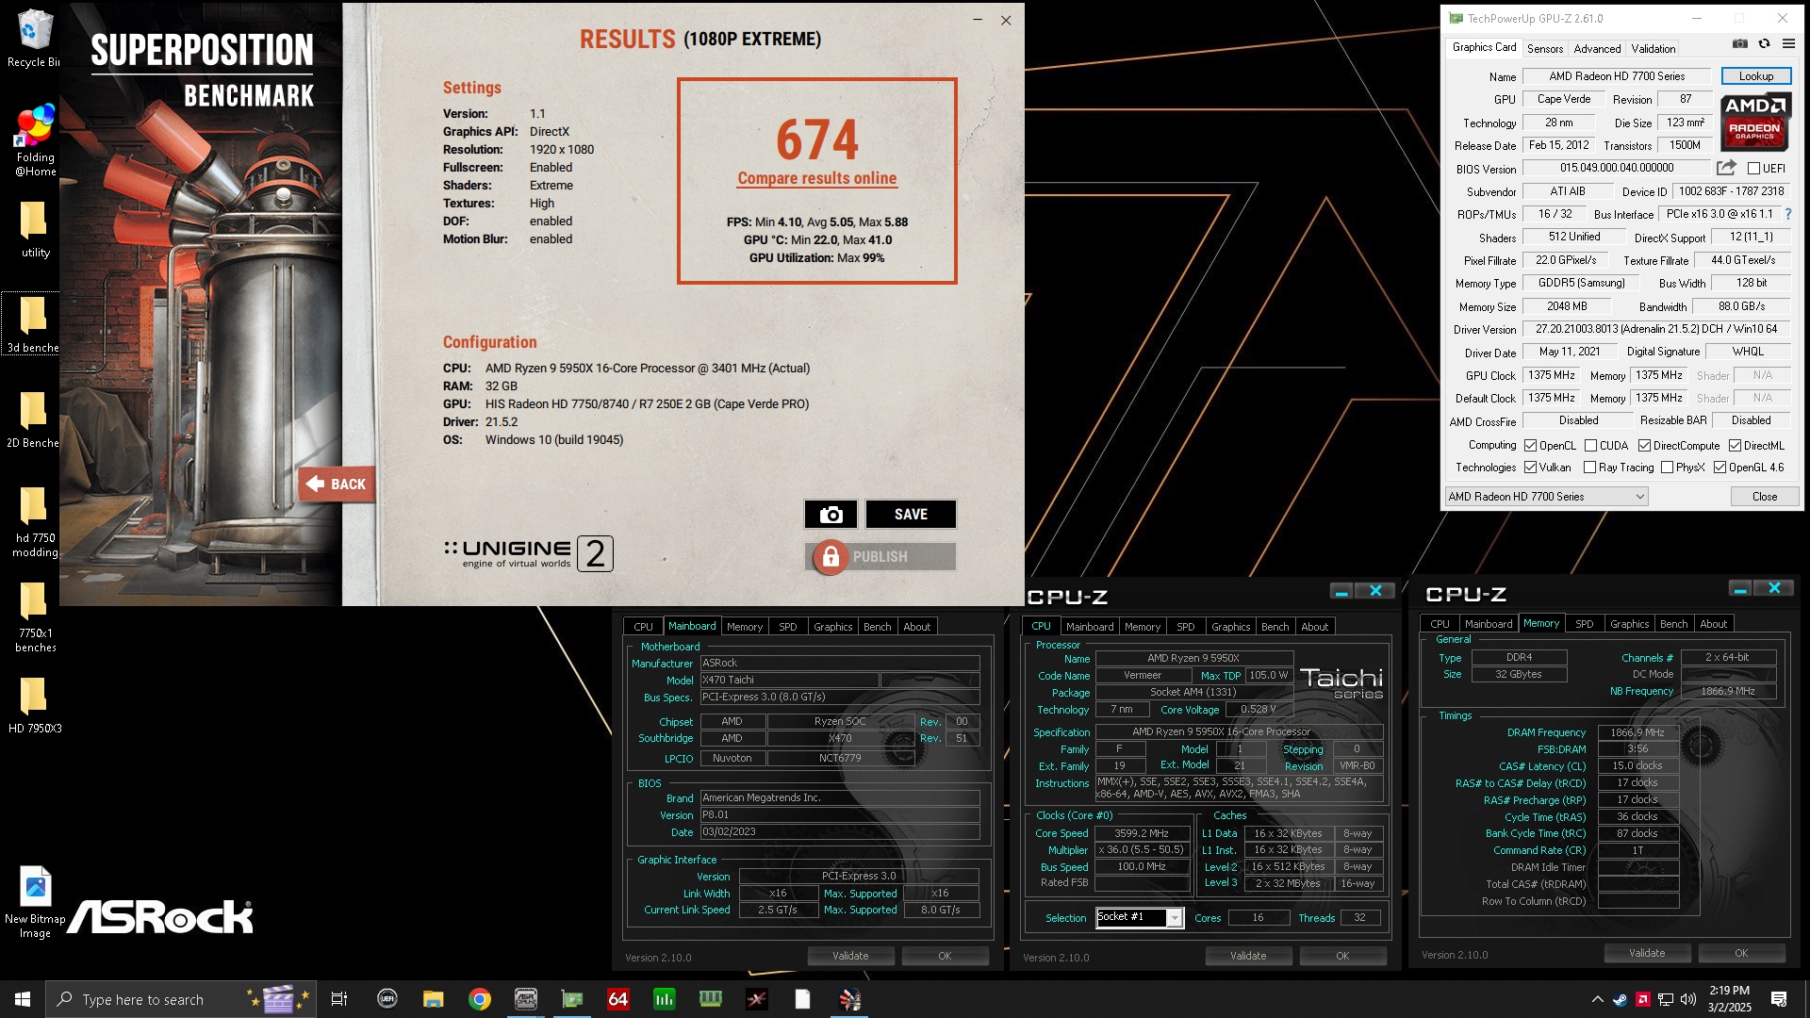
Task: Click the taskbar clock showing 2:19 PM
Action: [1729, 999]
